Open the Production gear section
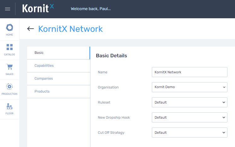Image resolution: width=235 pixels, height=147 pixels. [9, 89]
